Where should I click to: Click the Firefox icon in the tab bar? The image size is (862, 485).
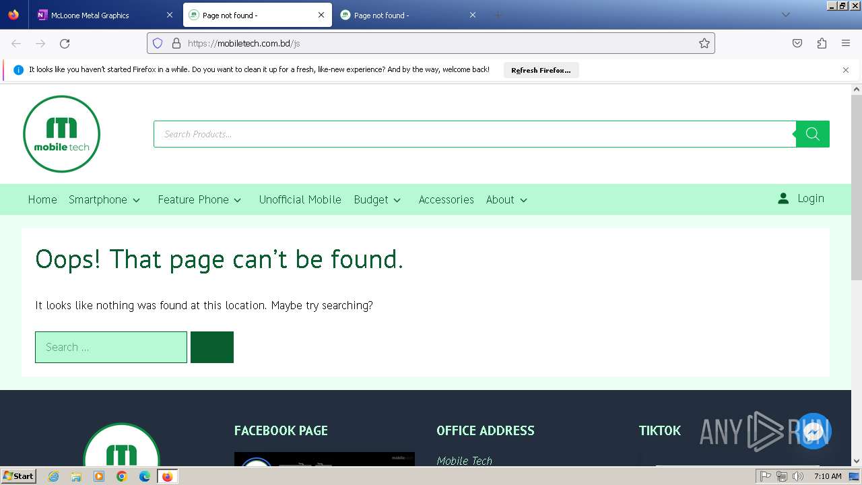click(13, 15)
